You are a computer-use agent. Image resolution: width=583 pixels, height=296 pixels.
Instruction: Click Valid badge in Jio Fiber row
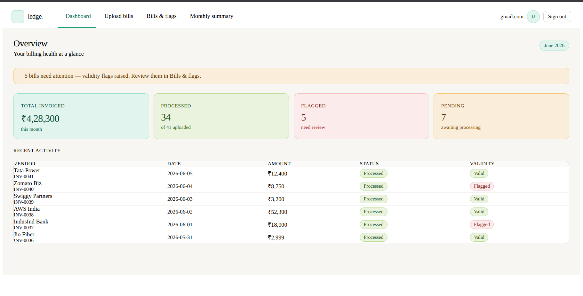click(479, 237)
